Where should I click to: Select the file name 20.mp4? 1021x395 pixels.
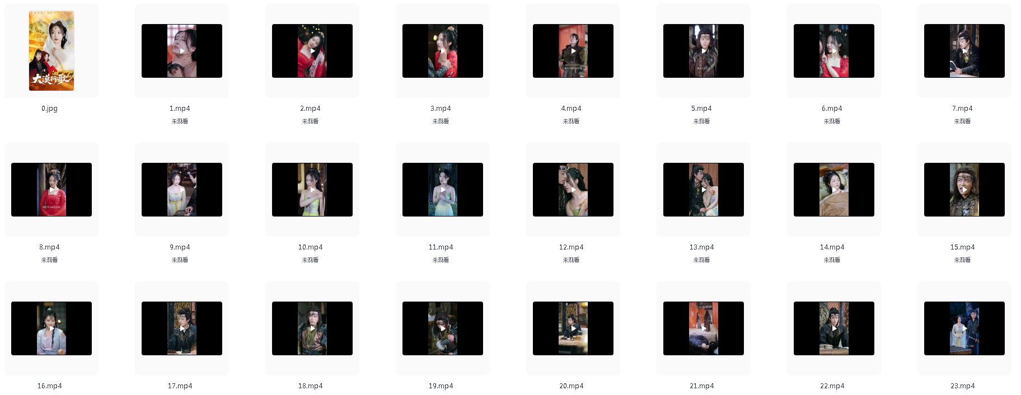pyautogui.click(x=571, y=386)
